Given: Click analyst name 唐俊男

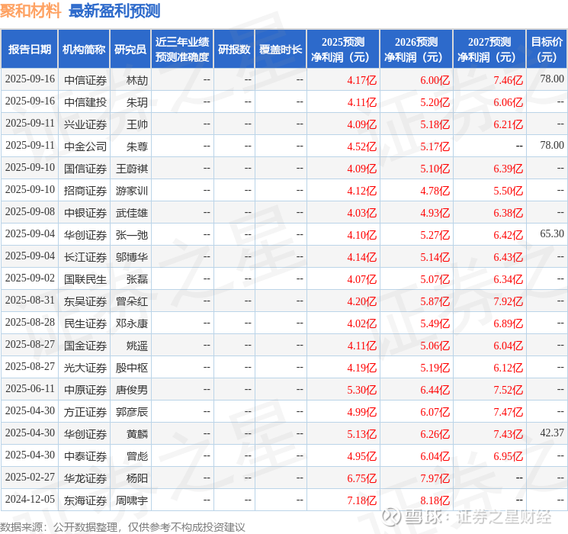Looking at the screenshot, I should coord(132,390).
